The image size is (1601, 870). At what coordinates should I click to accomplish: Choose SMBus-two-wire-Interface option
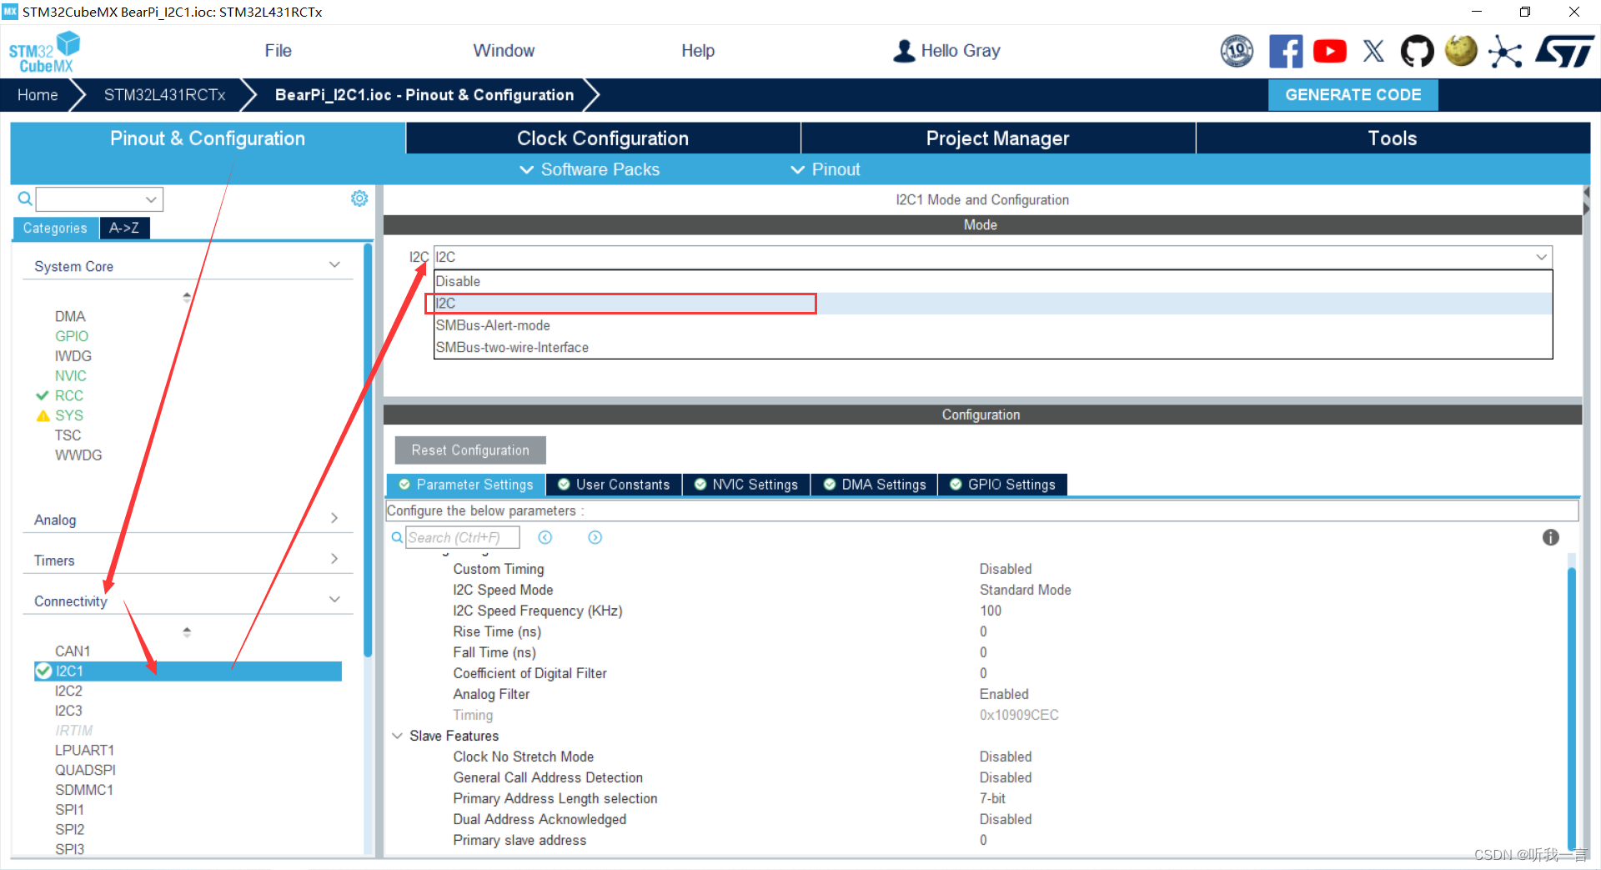pos(993,347)
